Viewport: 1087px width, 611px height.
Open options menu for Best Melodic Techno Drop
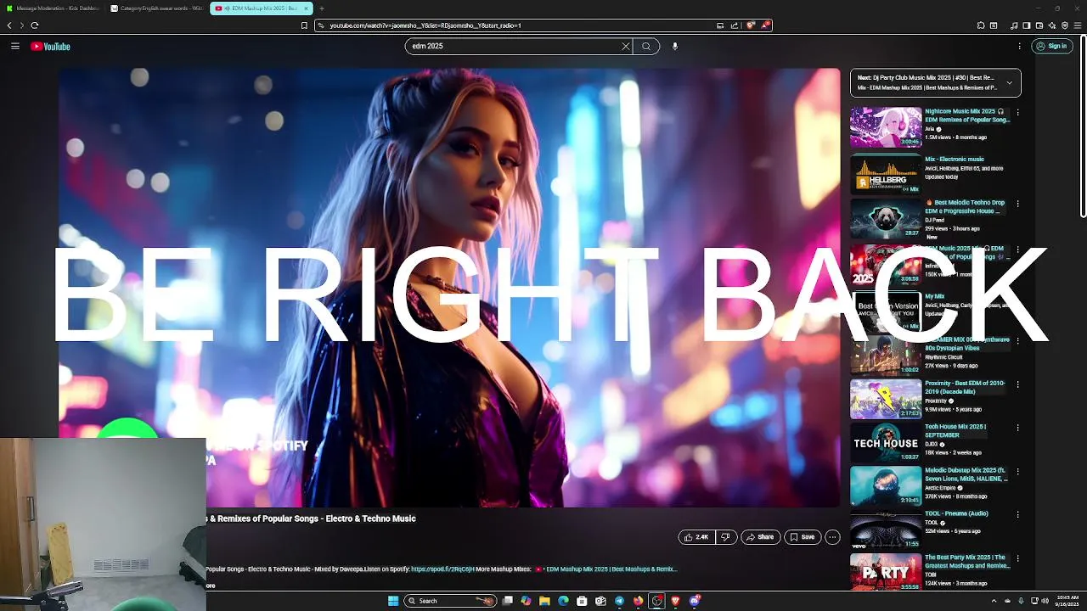1017,204
